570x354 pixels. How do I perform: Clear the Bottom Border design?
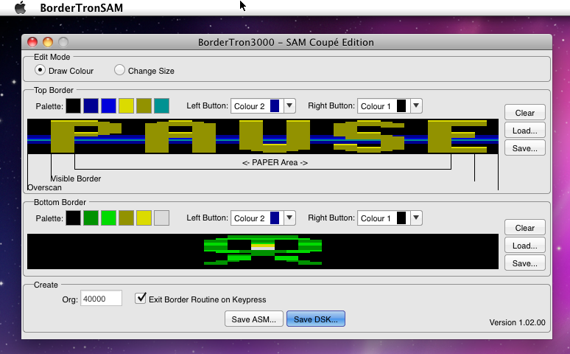click(524, 228)
